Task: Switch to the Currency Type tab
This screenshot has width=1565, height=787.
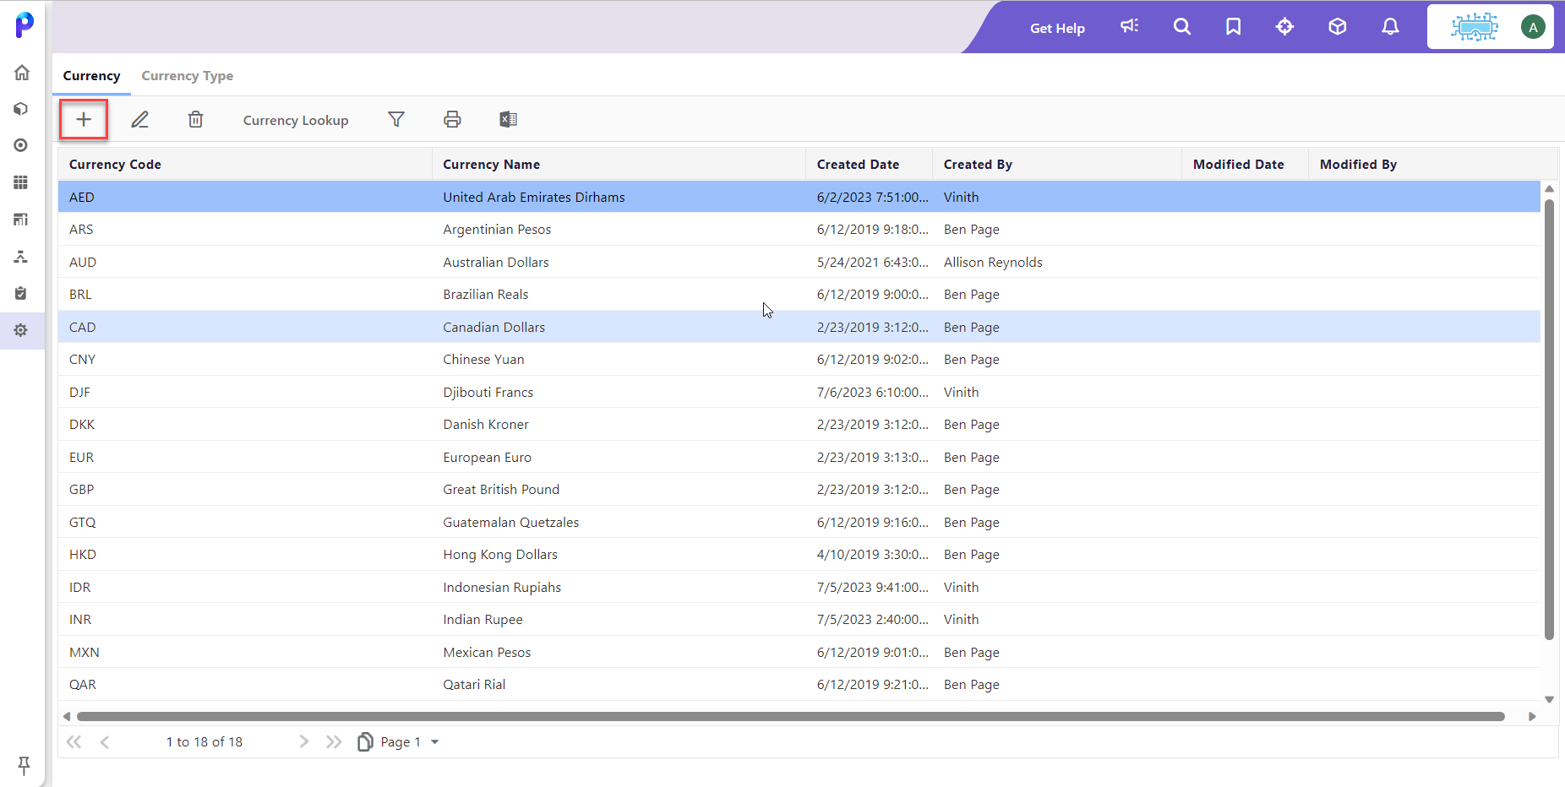Action: [188, 76]
